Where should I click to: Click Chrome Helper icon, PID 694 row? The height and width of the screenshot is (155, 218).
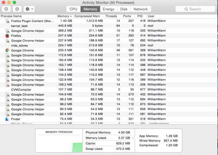coord(7,99)
